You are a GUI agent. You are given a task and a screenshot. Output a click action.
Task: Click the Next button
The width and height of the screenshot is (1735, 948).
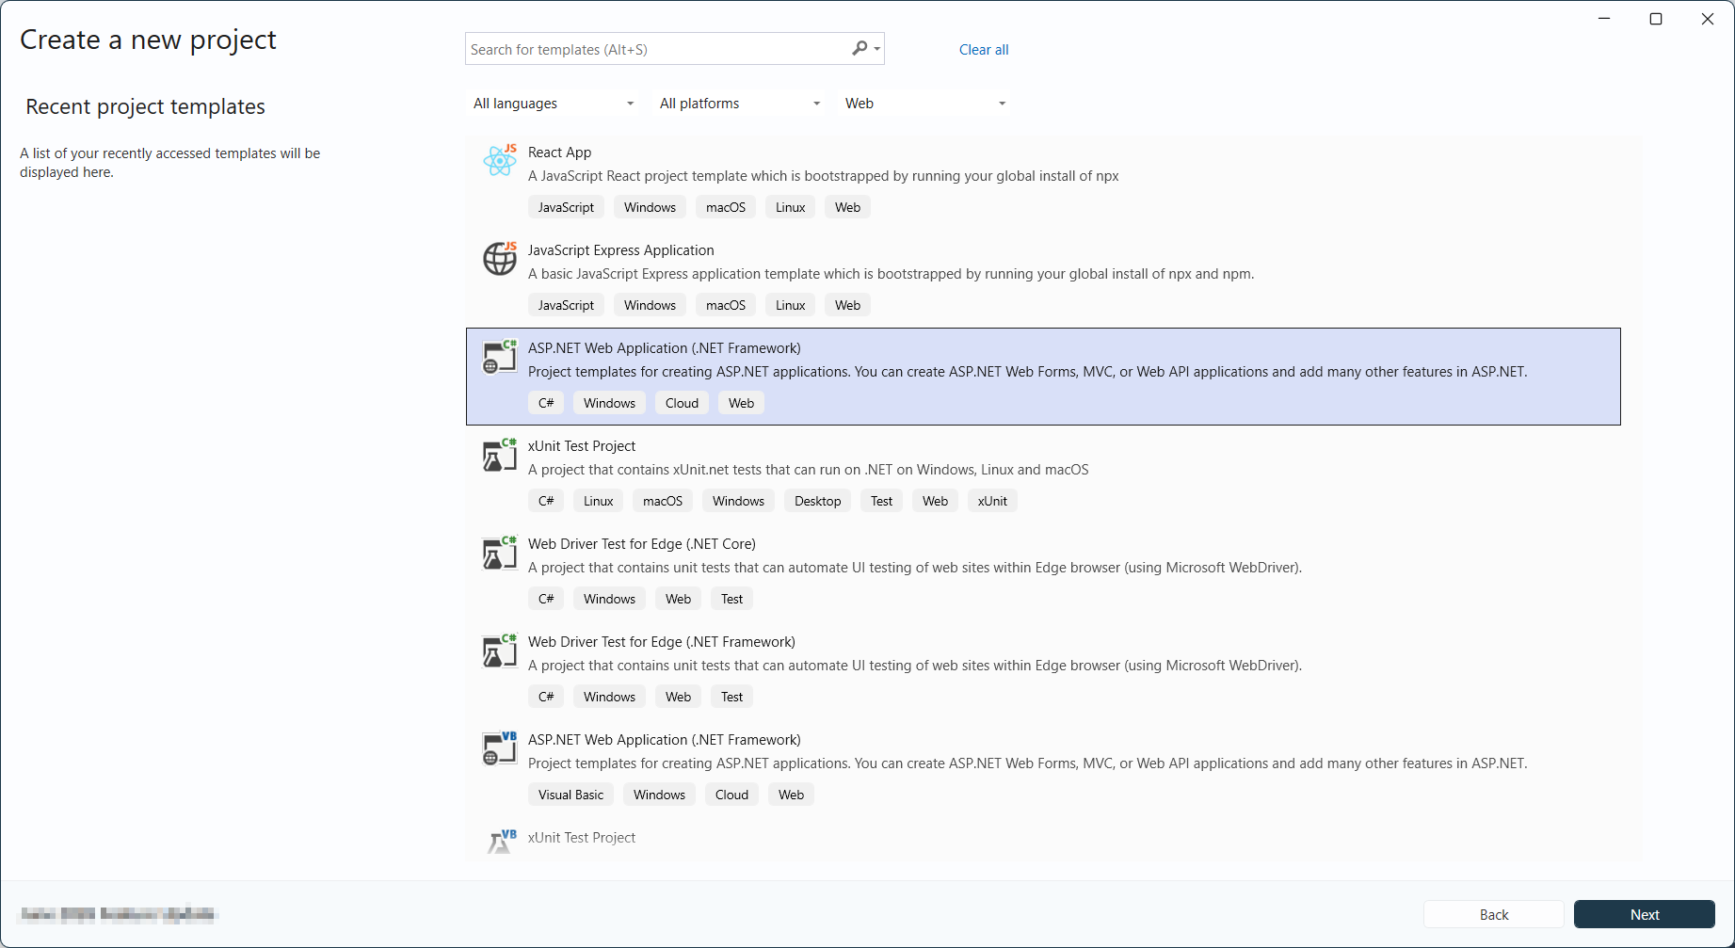pyautogui.click(x=1645, y=914)
